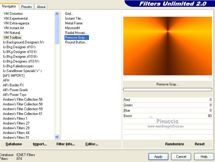Open Filter Info...
The width and height of the screenshot is (215, 162).
point(65,144)
